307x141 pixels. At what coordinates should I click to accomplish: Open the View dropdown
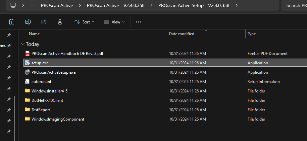(114, 22)
